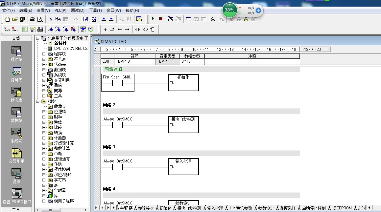The height and width of the screenshot is (212, 381).
Task: Switch to the 参数接收 tab
Action: pyautogui.click(x=146, y=208)
